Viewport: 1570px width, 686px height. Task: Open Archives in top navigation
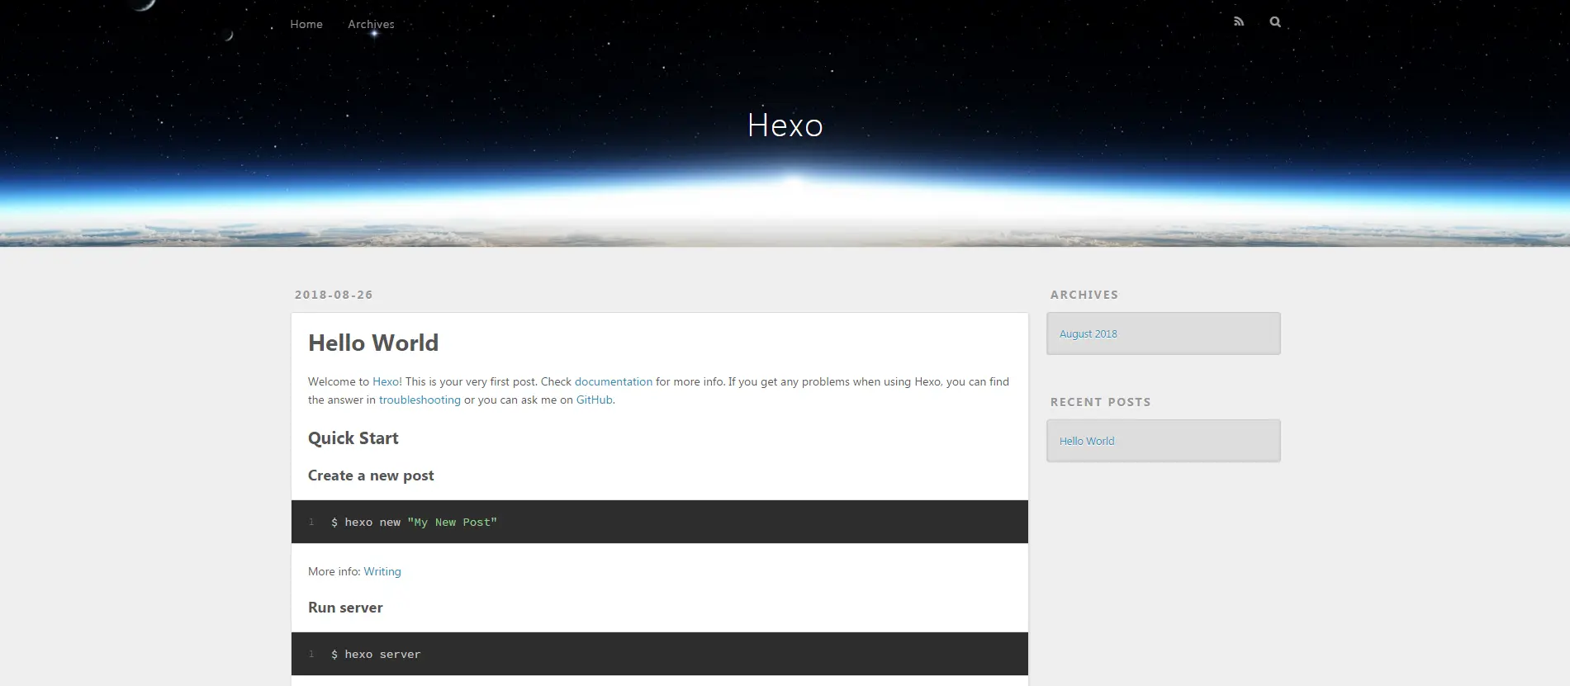pyautogui.click(x=371, y=24)
